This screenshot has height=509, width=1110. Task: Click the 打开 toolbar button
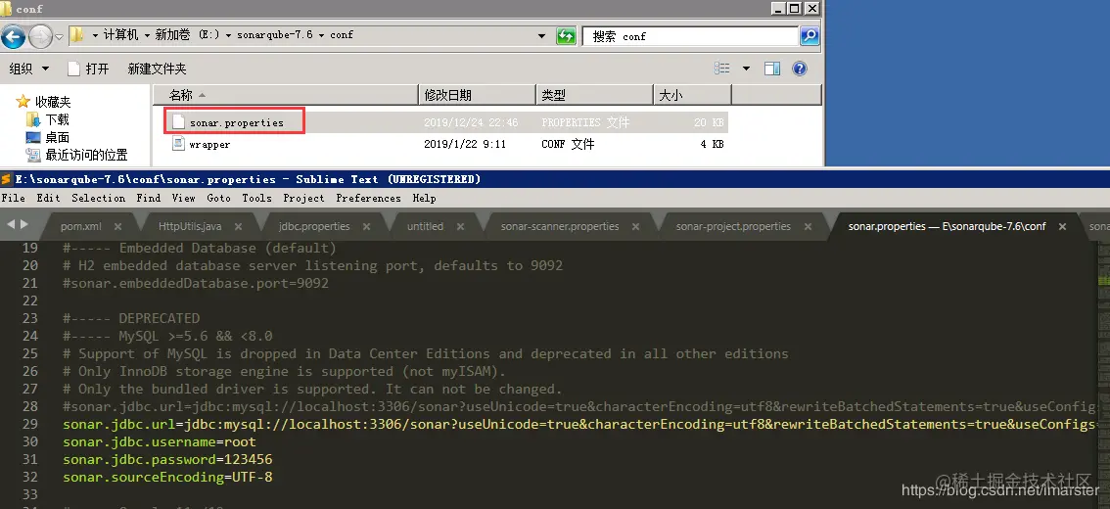(x=89, y=69)
